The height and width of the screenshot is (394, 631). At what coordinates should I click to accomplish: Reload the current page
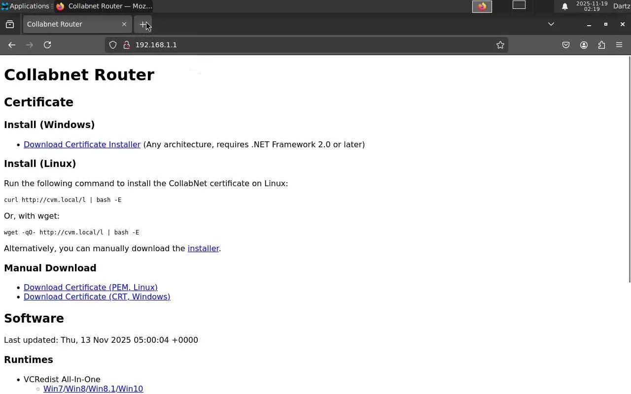pos(47,45)
